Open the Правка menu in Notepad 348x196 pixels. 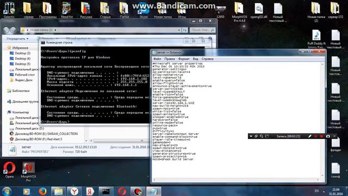click(x=170, y=59)
